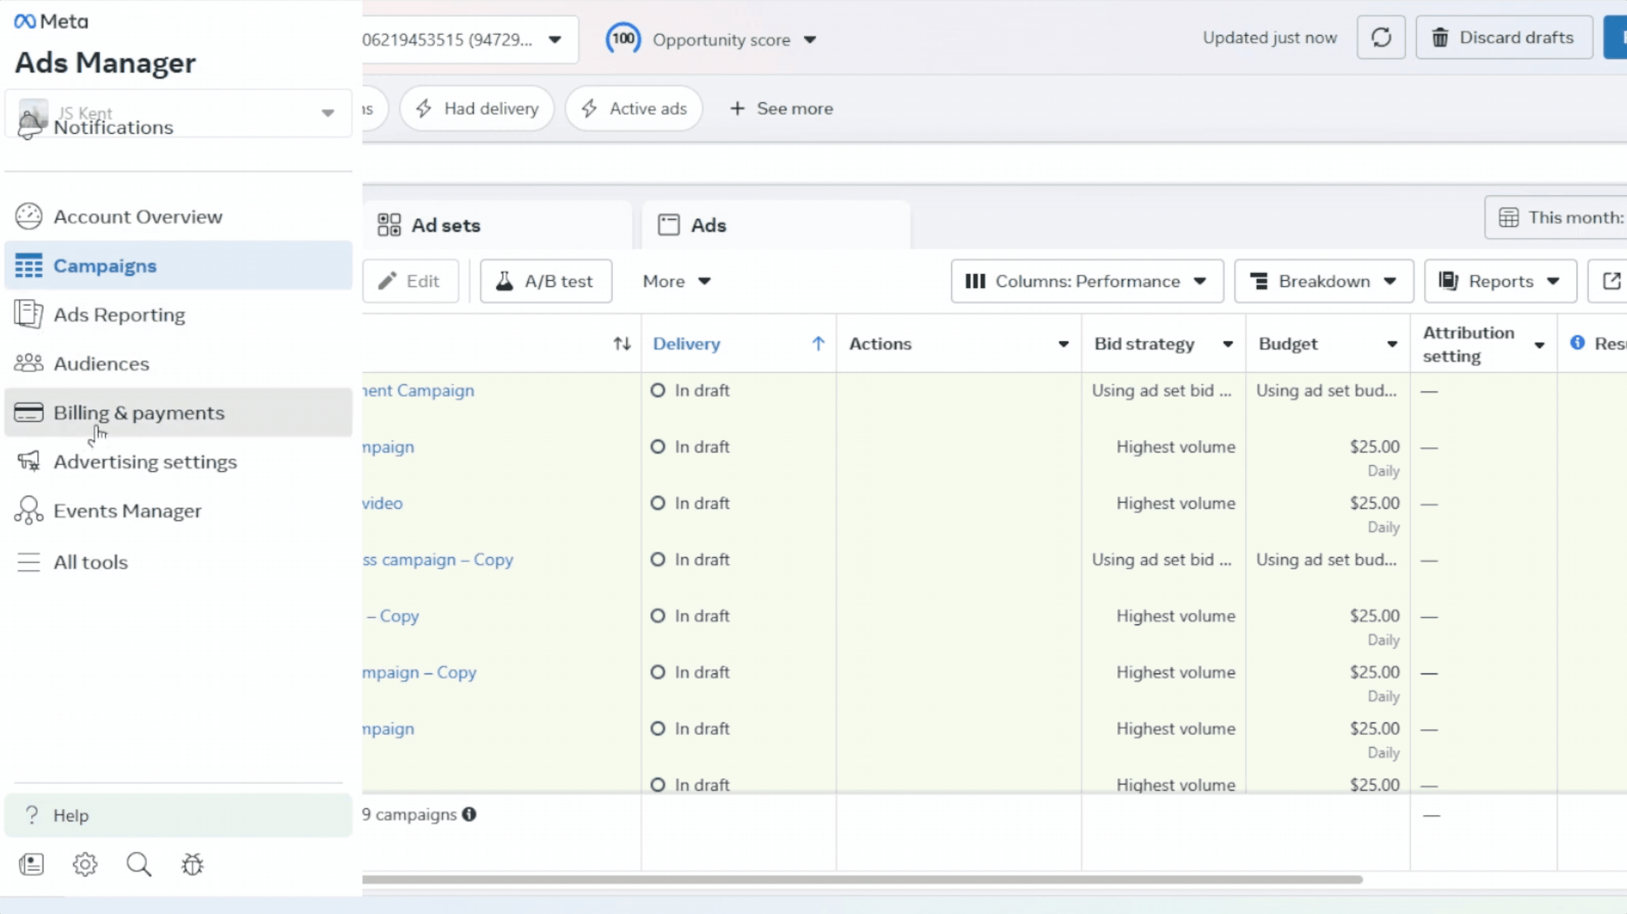
Task: Enable the Active ads filter
Action: [634, 108]
